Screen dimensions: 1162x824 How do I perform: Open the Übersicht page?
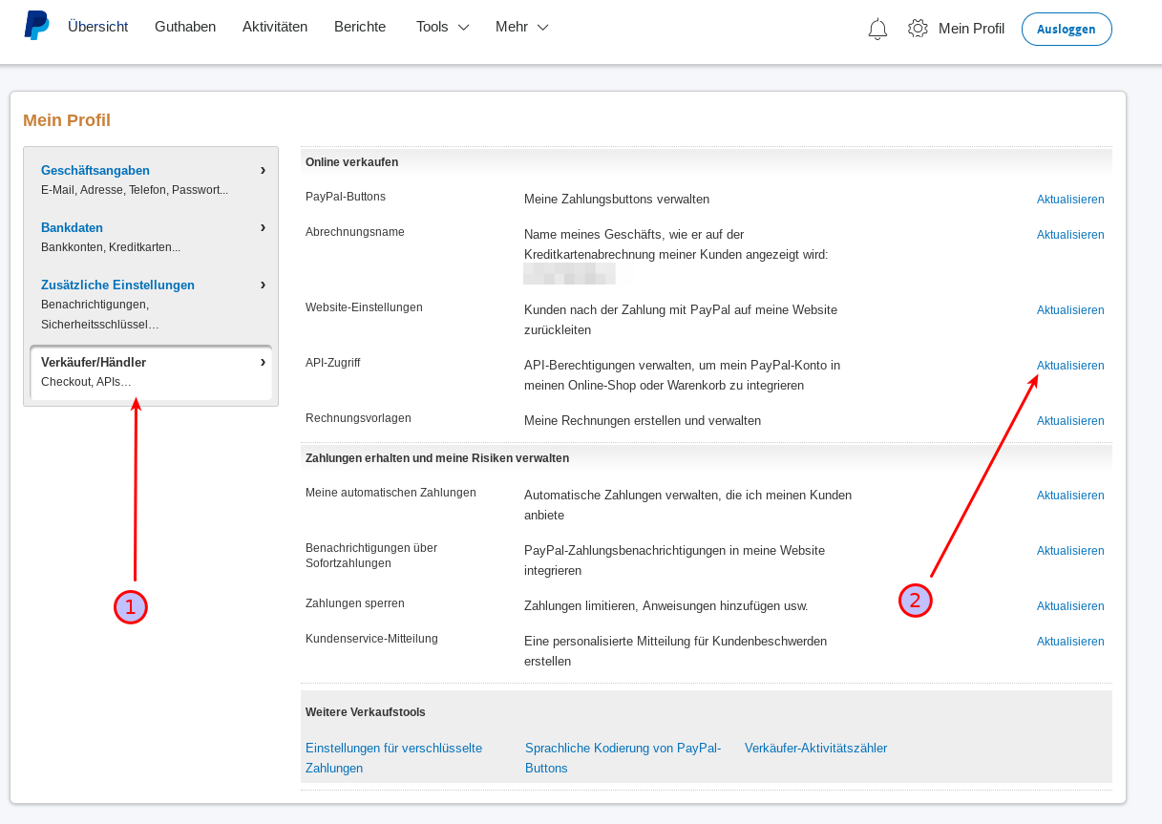coord(97,27)
